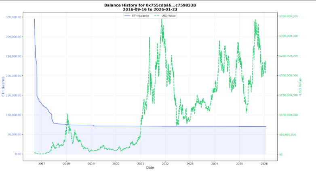Click the green dashed line sample in the legend
316x171 pixels.
(157, 16)
